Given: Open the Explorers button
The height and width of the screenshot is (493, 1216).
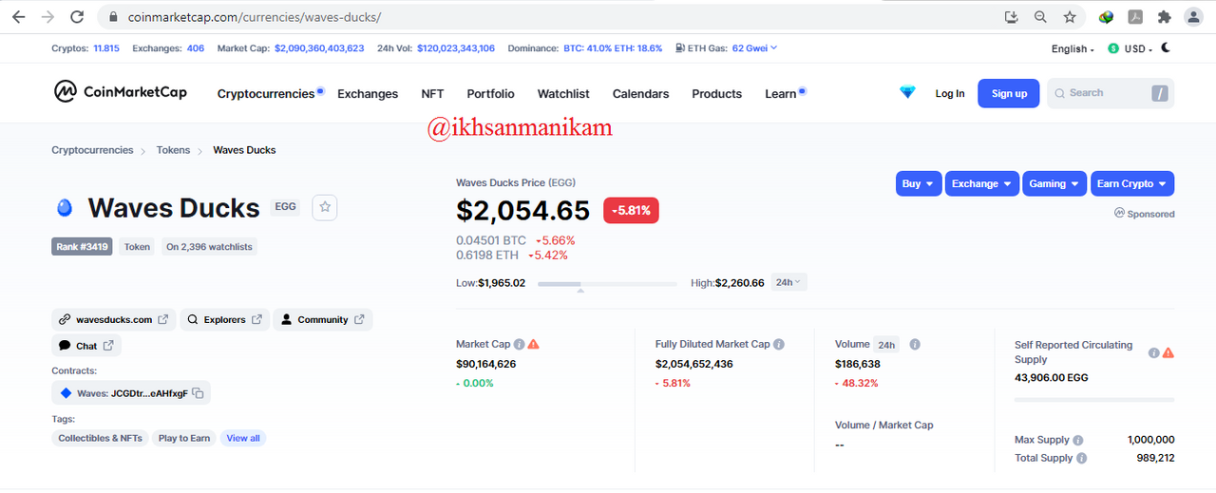Looking at the screenshot, I should pos(224,319).
